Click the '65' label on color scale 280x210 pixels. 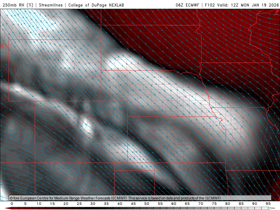pyautogui.click(x=187, y=204)
